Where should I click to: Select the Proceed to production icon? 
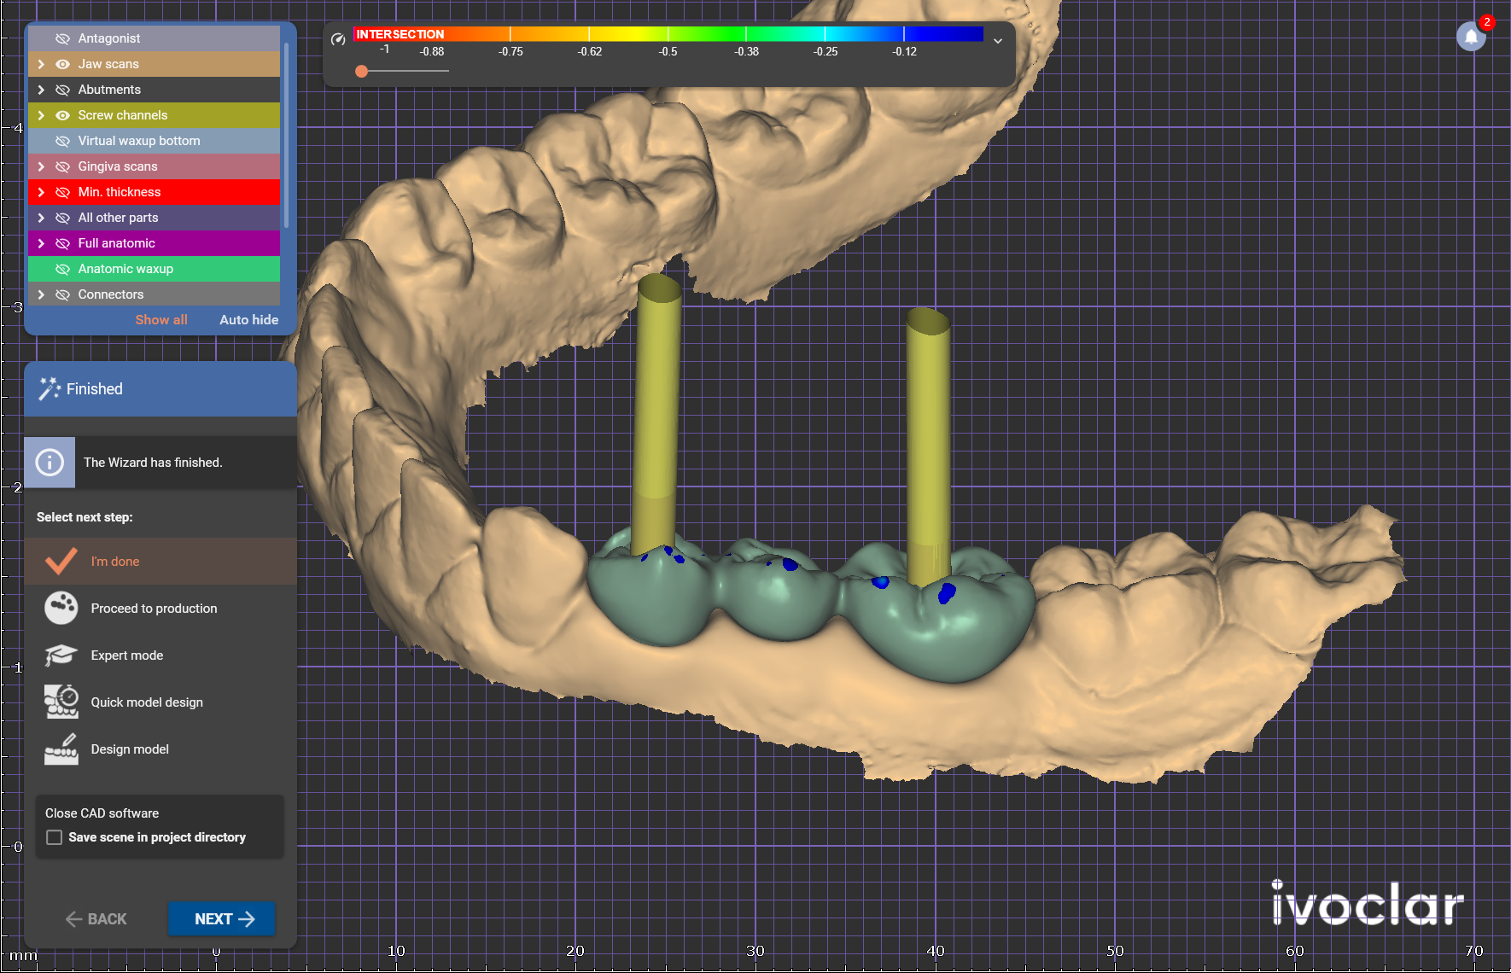61,609
